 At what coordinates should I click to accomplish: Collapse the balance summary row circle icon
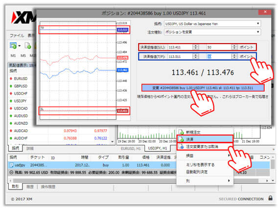click(x=11, y=172)
